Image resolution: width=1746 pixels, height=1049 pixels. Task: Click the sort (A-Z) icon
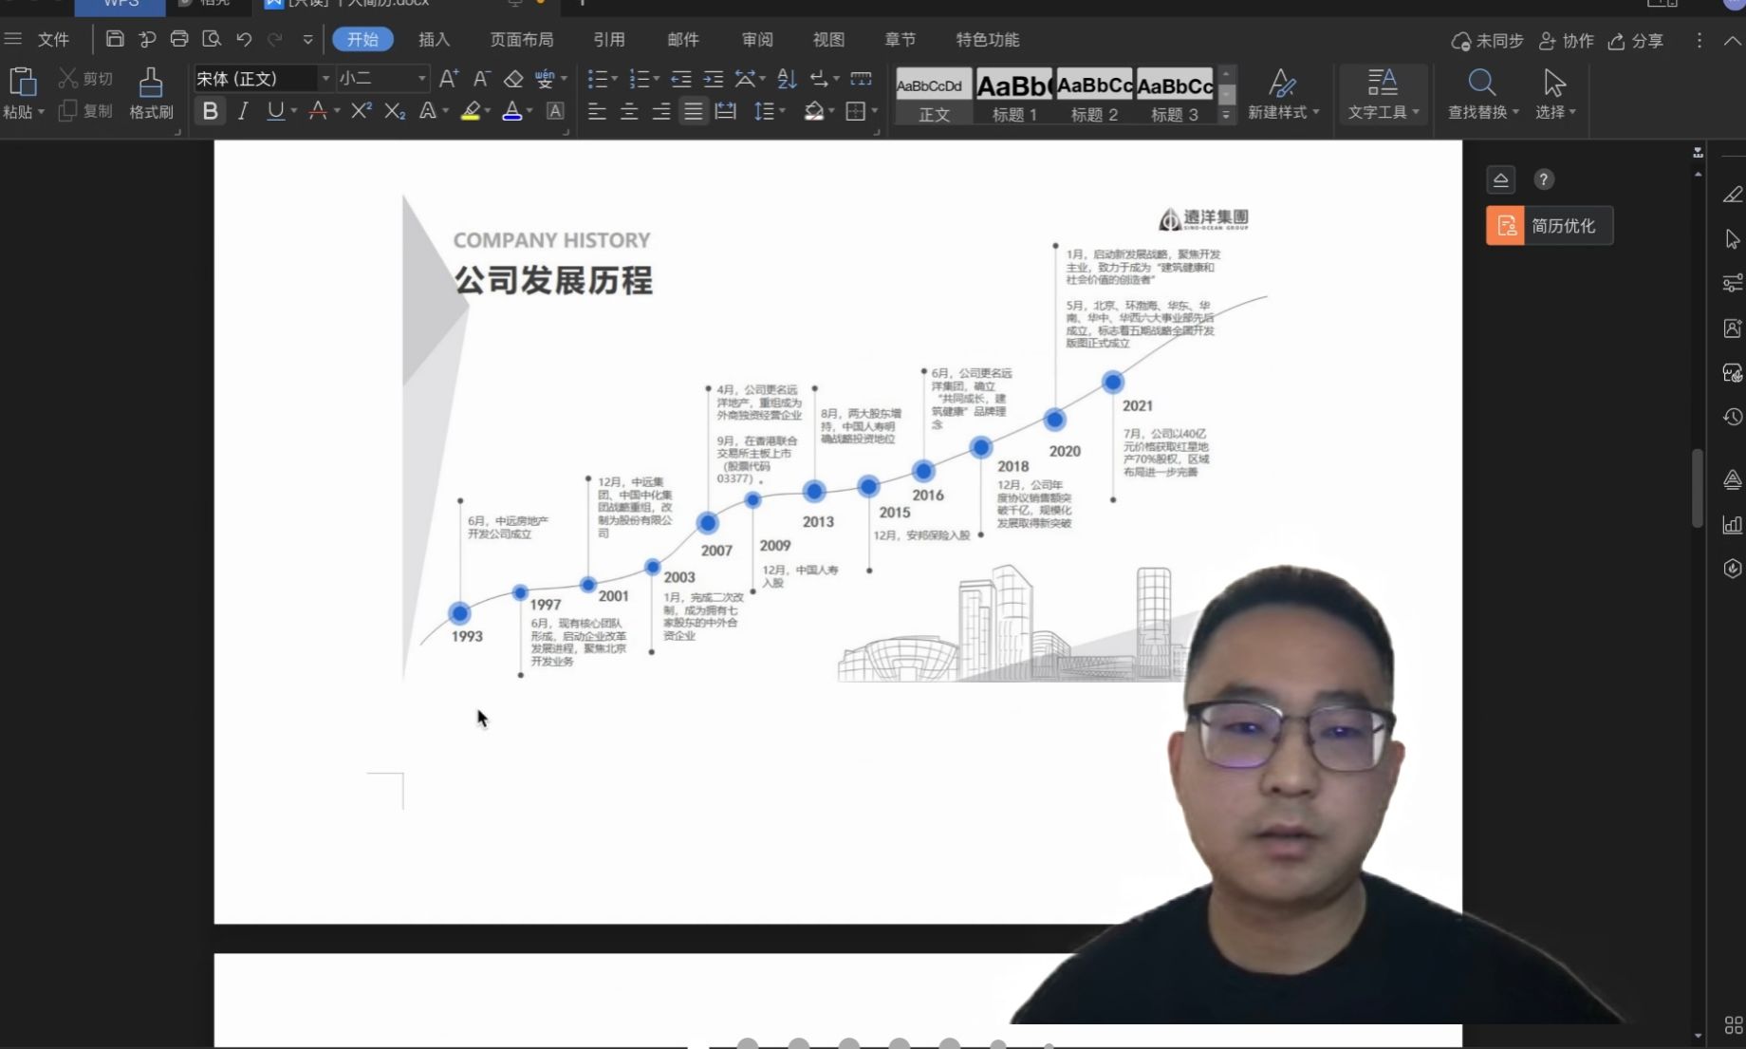787,79
